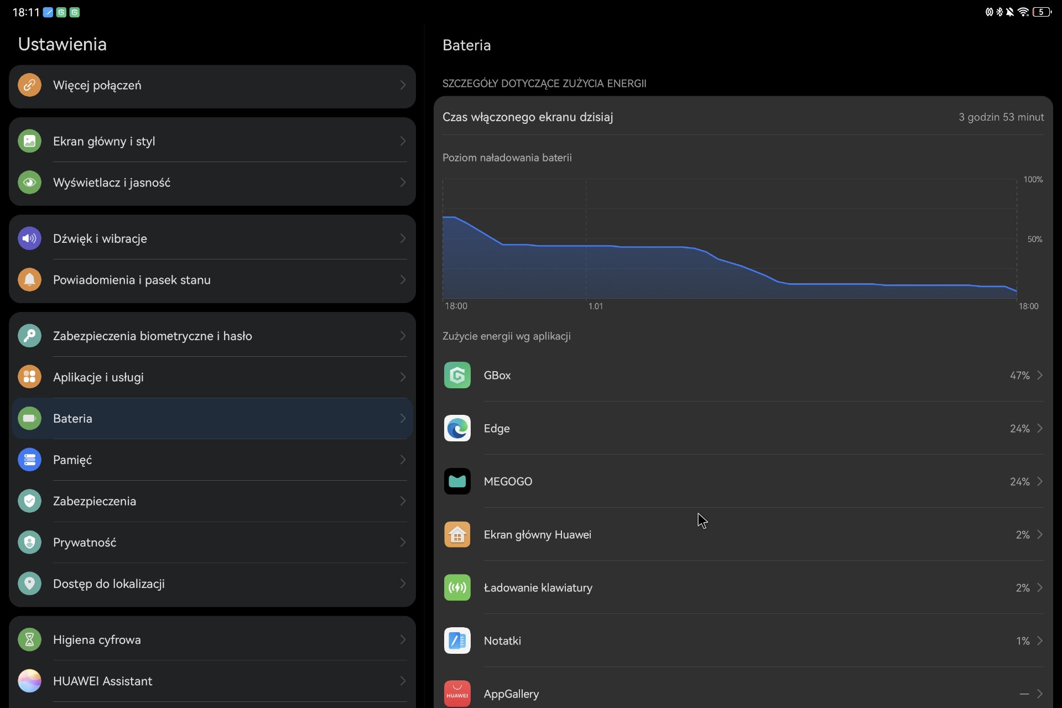
Task: Open Więcej połączeń link icon
Action: pos(29,85)
